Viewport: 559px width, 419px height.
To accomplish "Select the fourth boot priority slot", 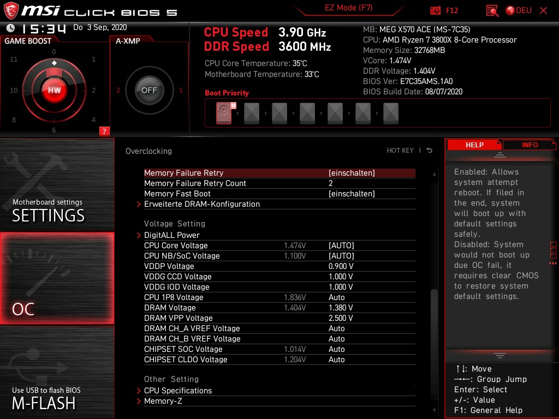I will 307,113.
